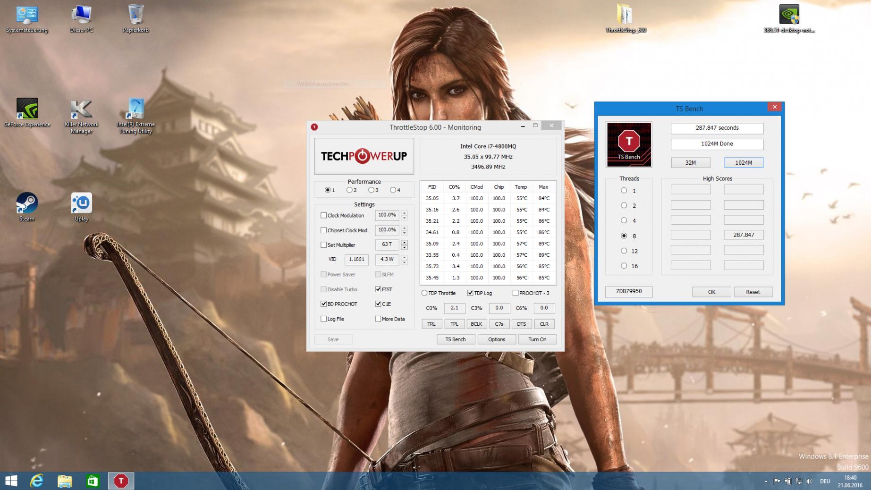Enable Set Multiplier checkbox

tap(323, 245)
